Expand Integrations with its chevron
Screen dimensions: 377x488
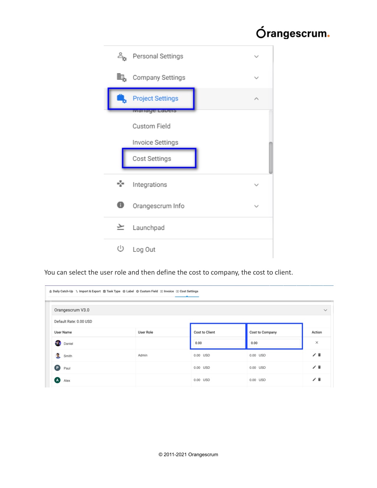(257, 185)
